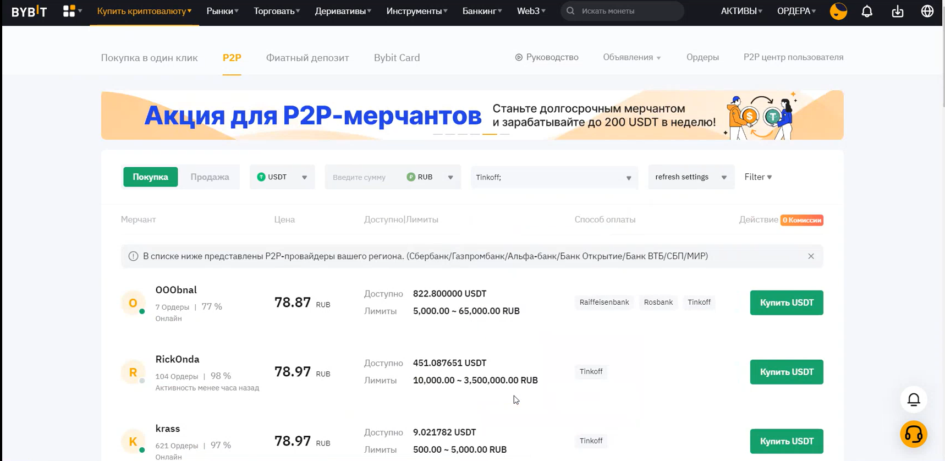The height and width of the screenshot is (461, 945).
Task: Click the Мерчант column header
Action: point(138,219)
